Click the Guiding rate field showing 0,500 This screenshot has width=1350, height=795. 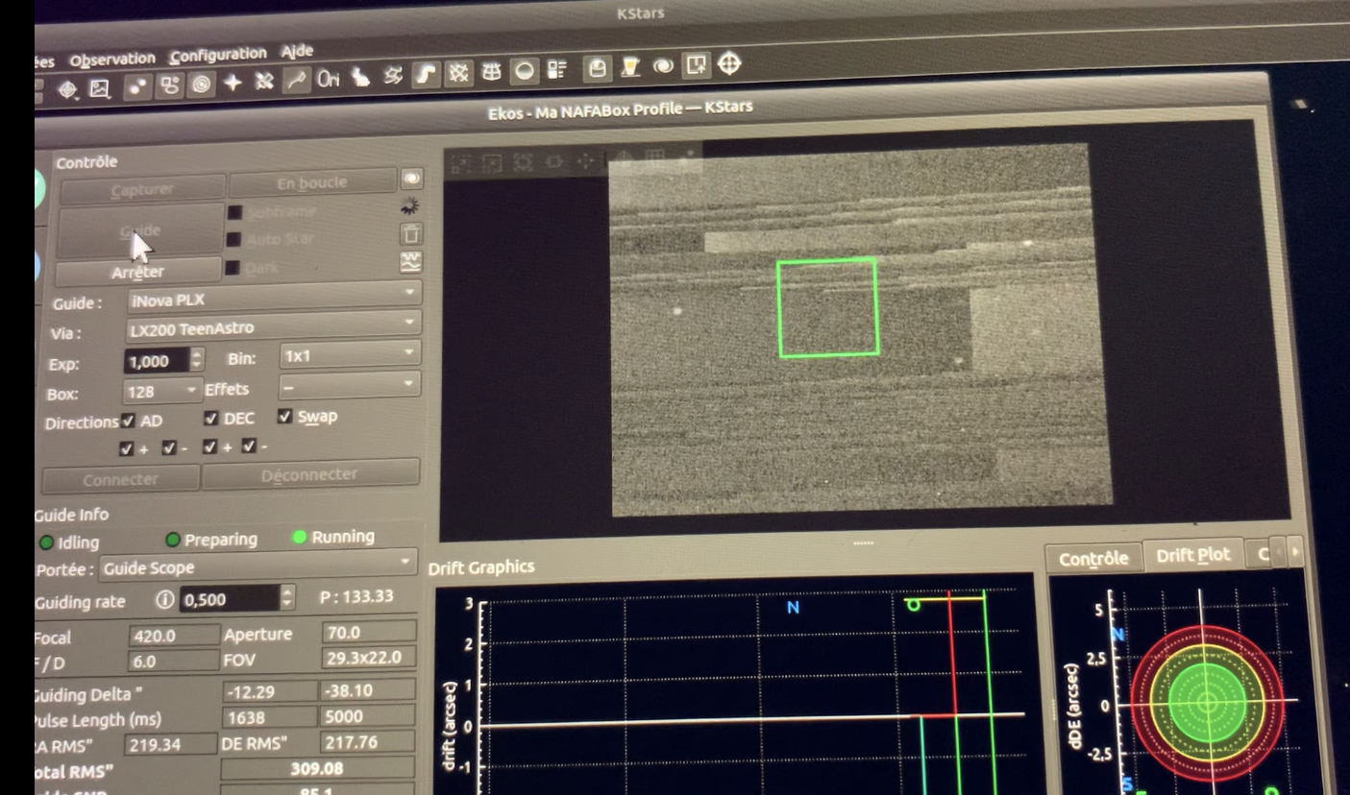pos(229,599)
